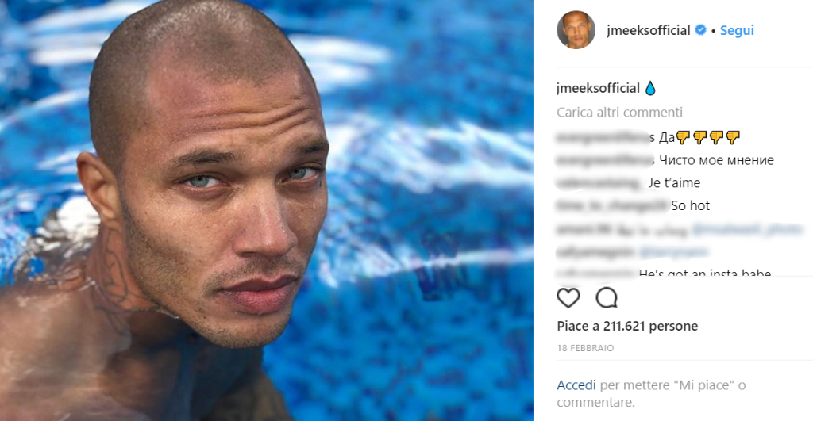Click jmeeksofficial name in caption
The width and height of the screenshot is (813, 421).
click(598, 88)
